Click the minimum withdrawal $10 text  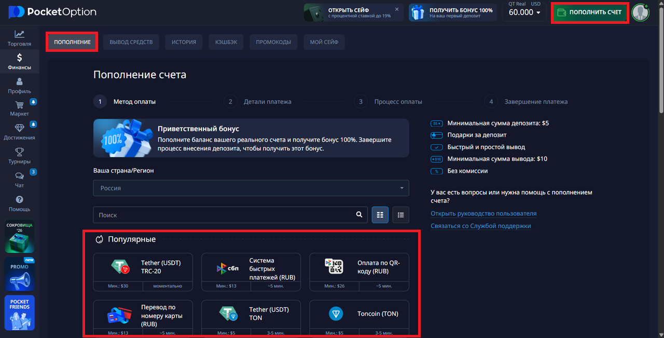(x=497, y=159)
